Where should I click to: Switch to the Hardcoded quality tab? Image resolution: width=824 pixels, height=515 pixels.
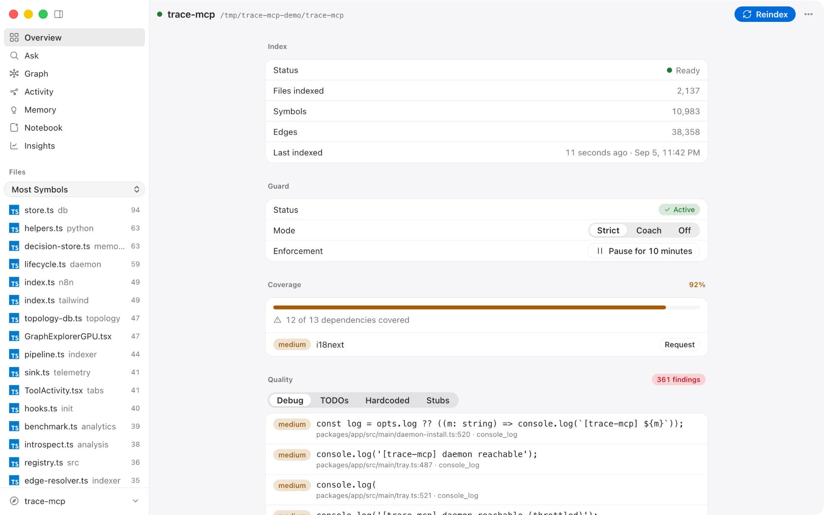387,400
